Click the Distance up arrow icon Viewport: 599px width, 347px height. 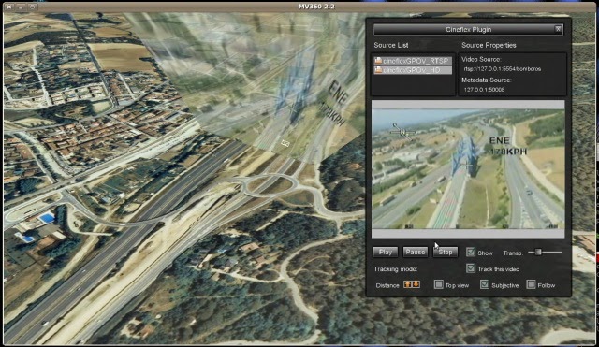pos(408,284)
